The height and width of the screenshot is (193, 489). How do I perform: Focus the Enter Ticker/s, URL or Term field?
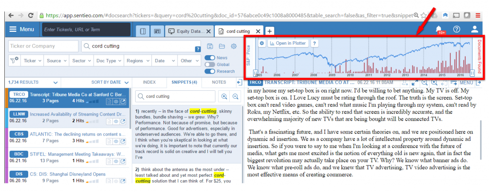click(x=86, y=29)
